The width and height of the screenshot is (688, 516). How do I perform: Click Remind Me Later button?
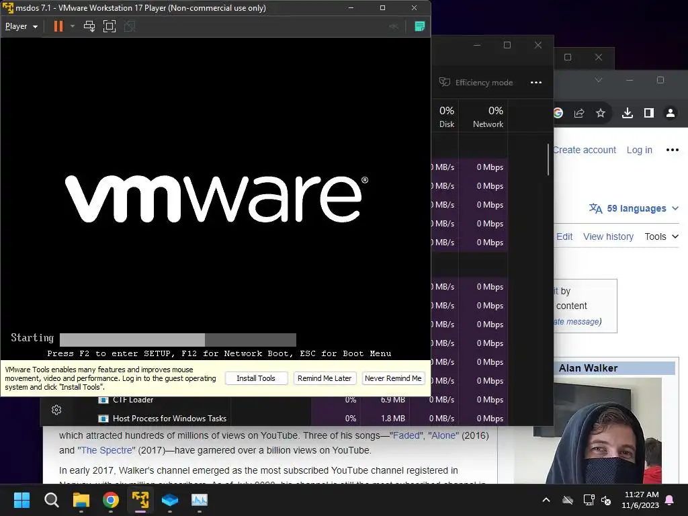tap(325, 378)
